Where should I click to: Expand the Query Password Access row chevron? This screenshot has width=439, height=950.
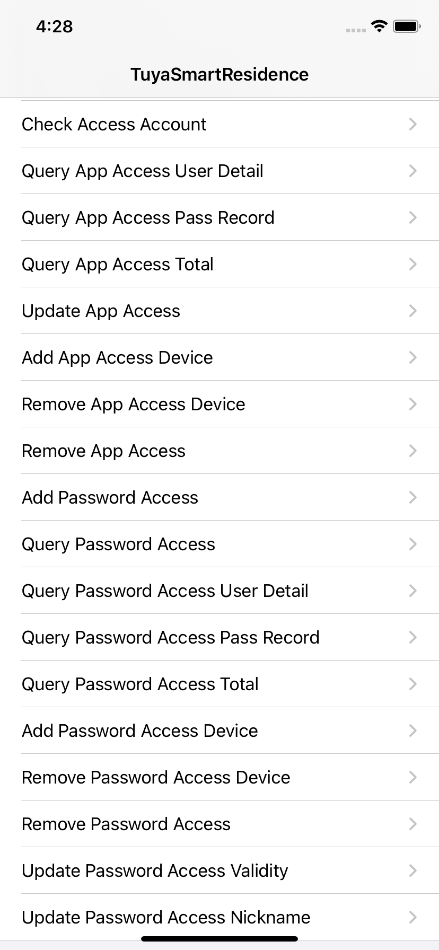tap(413, 544)
